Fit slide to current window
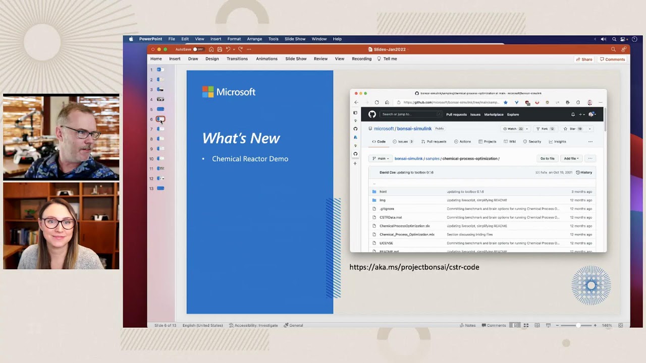This screenshot has height=363, width=646. [621, 325]
